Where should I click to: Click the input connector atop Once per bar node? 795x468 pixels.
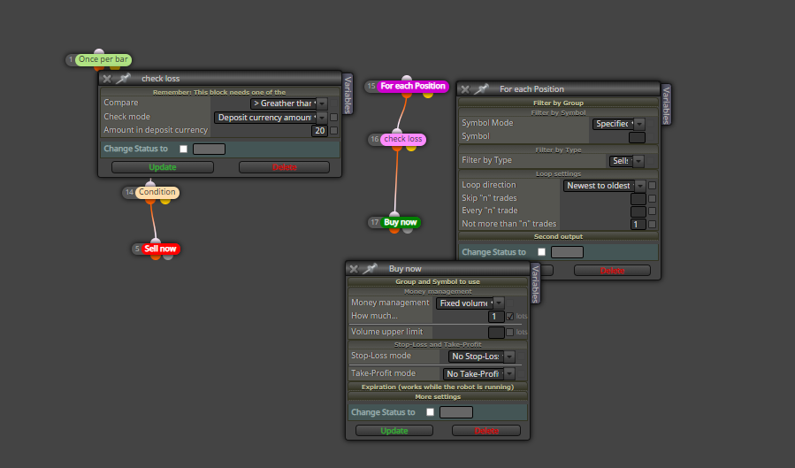[99, 52]
